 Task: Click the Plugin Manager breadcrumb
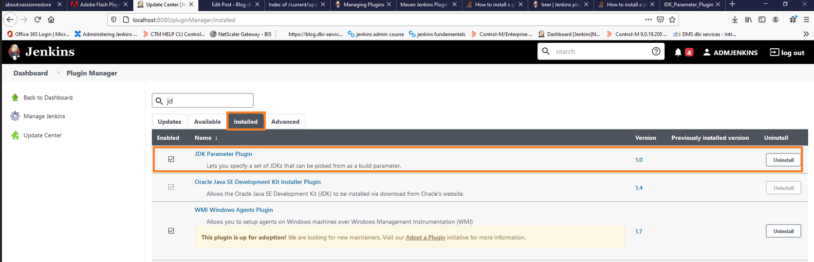point(92,73)
